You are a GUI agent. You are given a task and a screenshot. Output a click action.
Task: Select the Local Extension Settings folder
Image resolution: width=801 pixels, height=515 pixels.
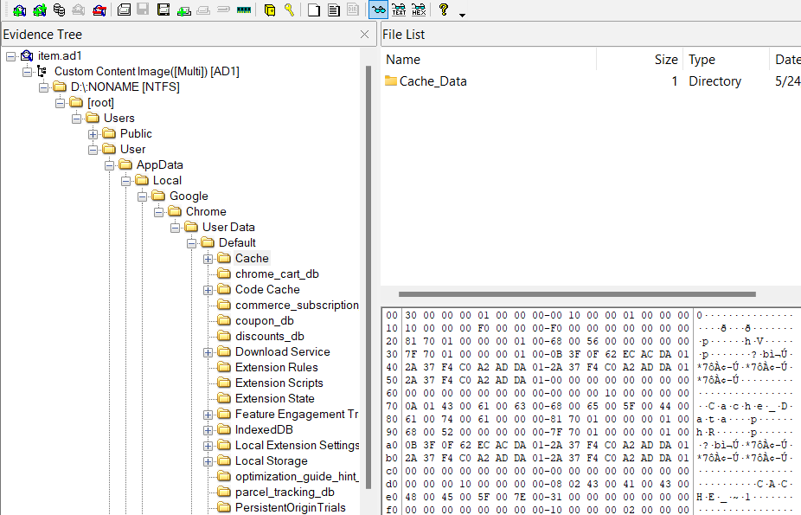[x=297, y=446]
